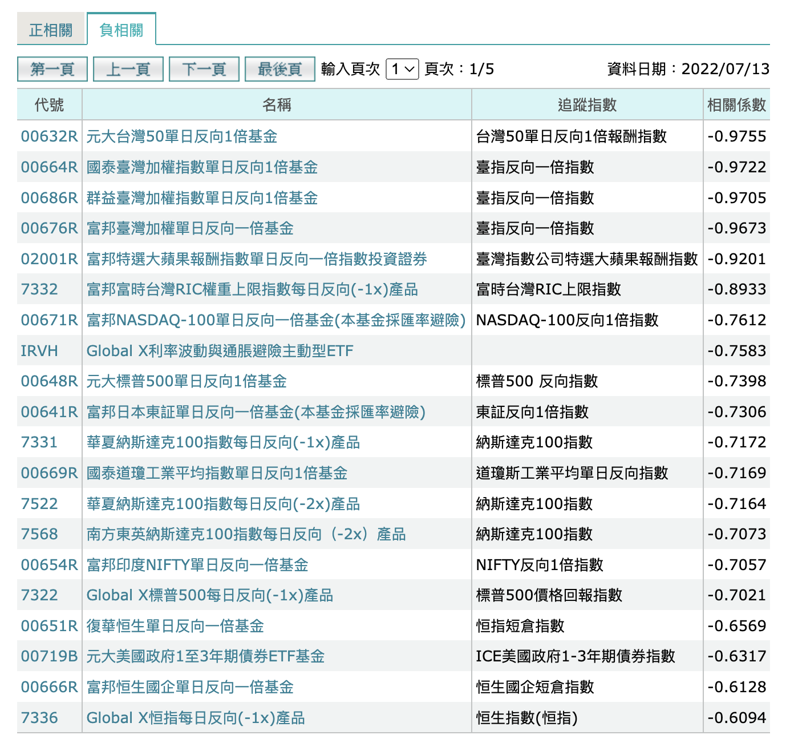This screenshot has width=786, height=743.
Task: Open code link IRVH
Action: 39,351
